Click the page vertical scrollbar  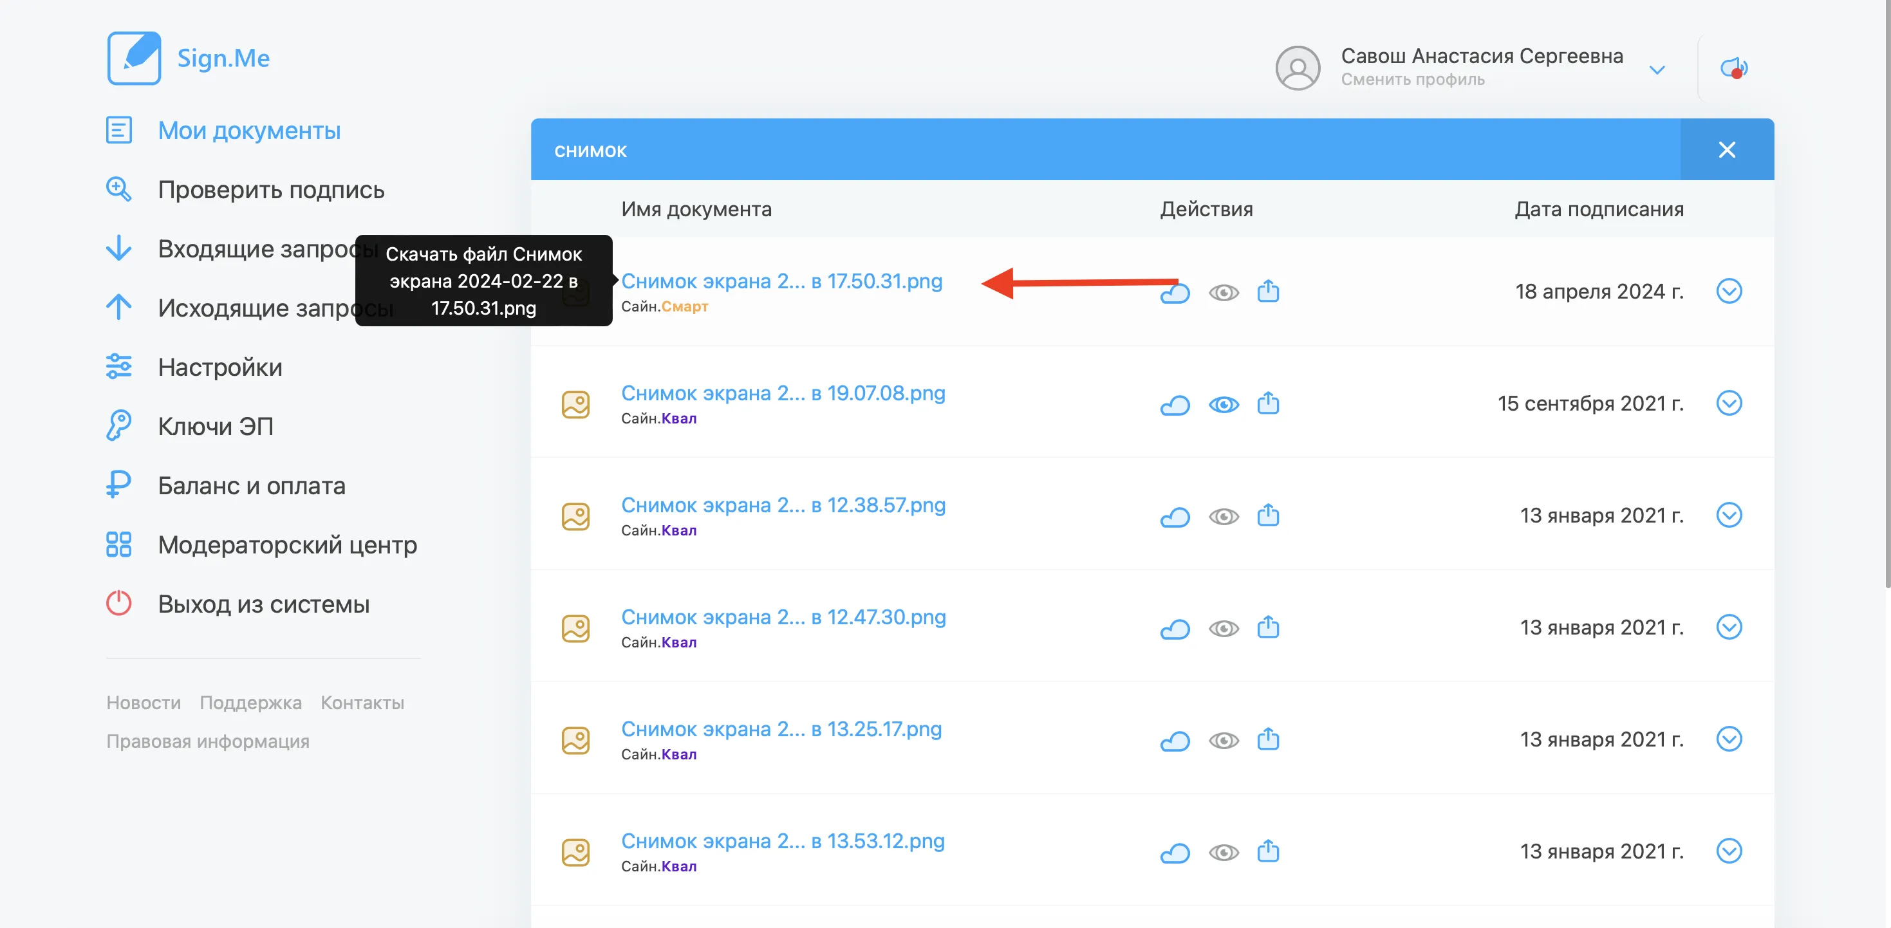tap(1887, 293)
